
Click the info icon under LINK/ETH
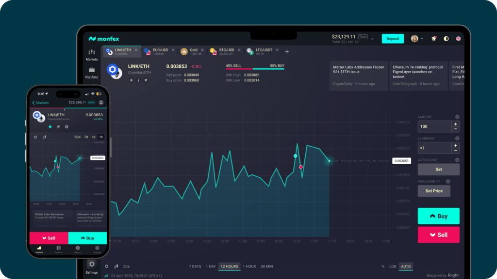[x=138, y=80]
